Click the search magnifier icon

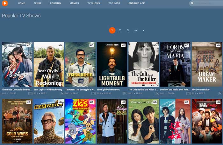pyautogui.click(x=192, y=3)
